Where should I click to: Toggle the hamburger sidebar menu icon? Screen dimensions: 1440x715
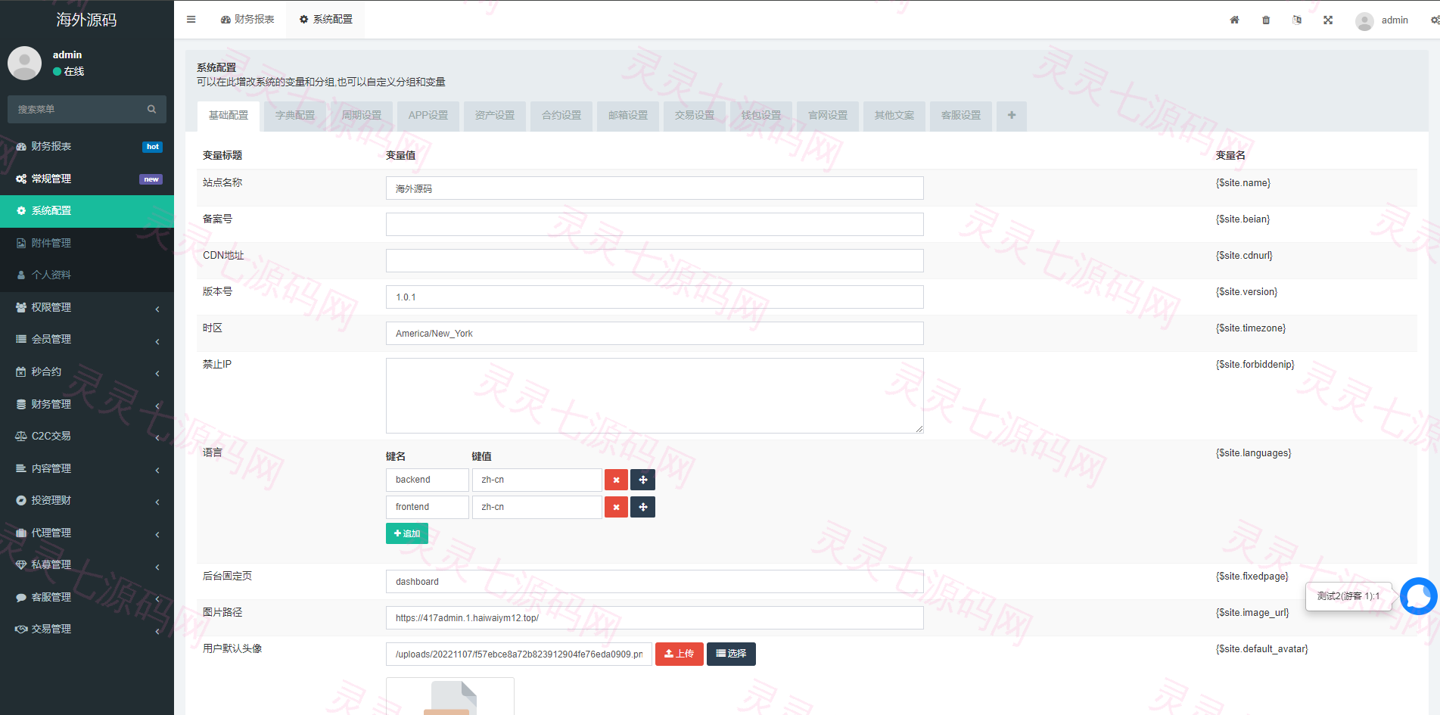(x=191, y=20)
